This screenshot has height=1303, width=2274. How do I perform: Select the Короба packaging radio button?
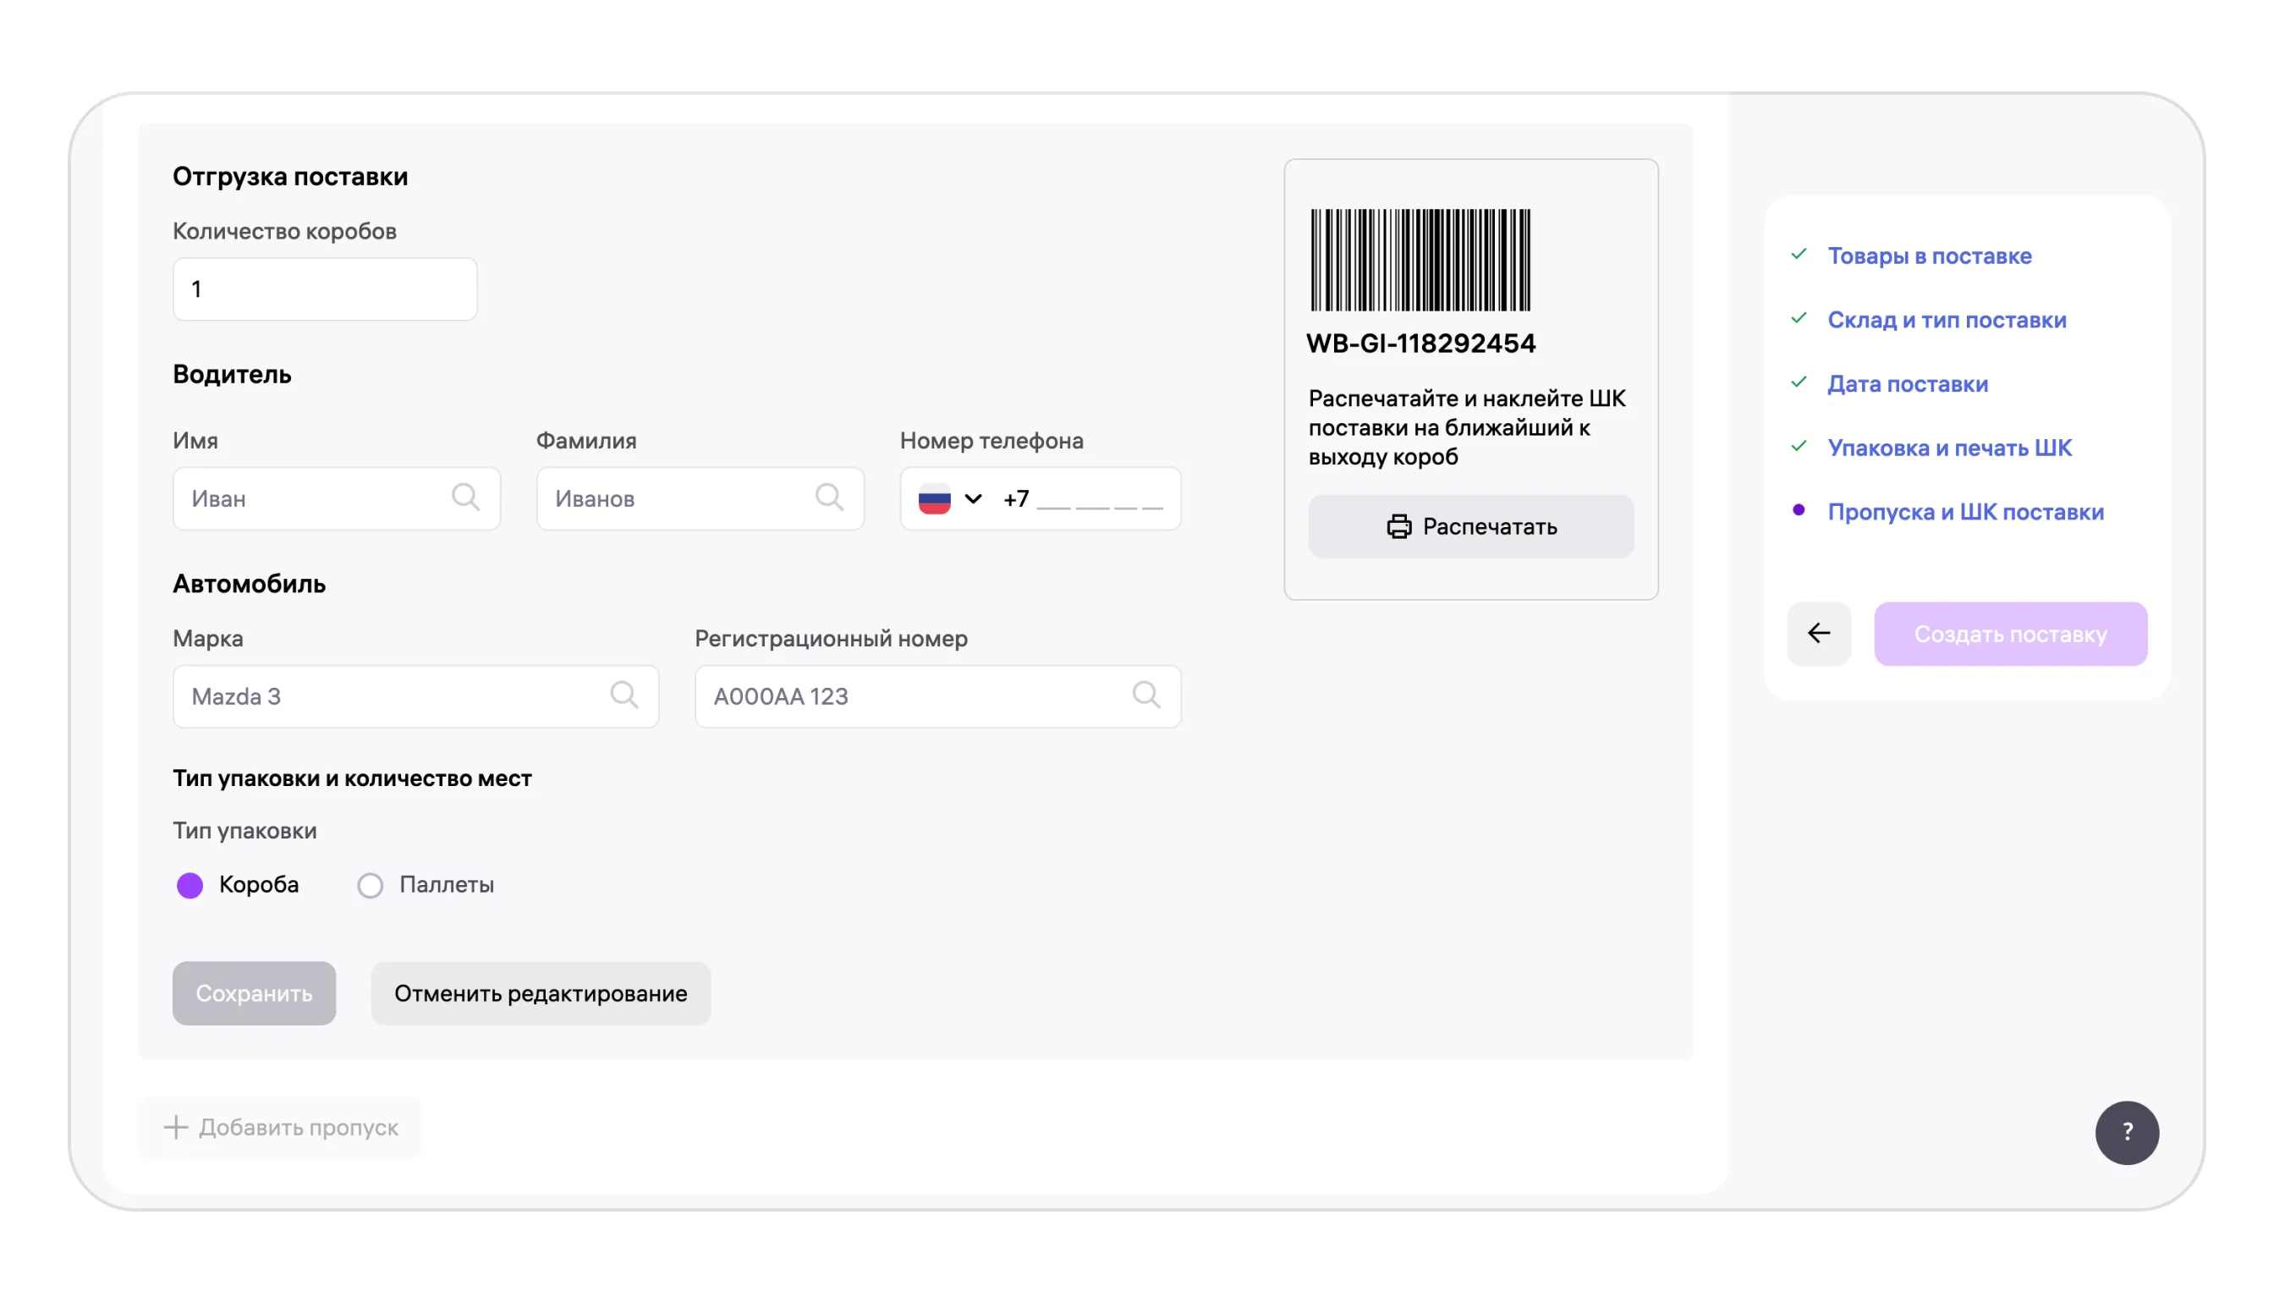coord(189,885)
